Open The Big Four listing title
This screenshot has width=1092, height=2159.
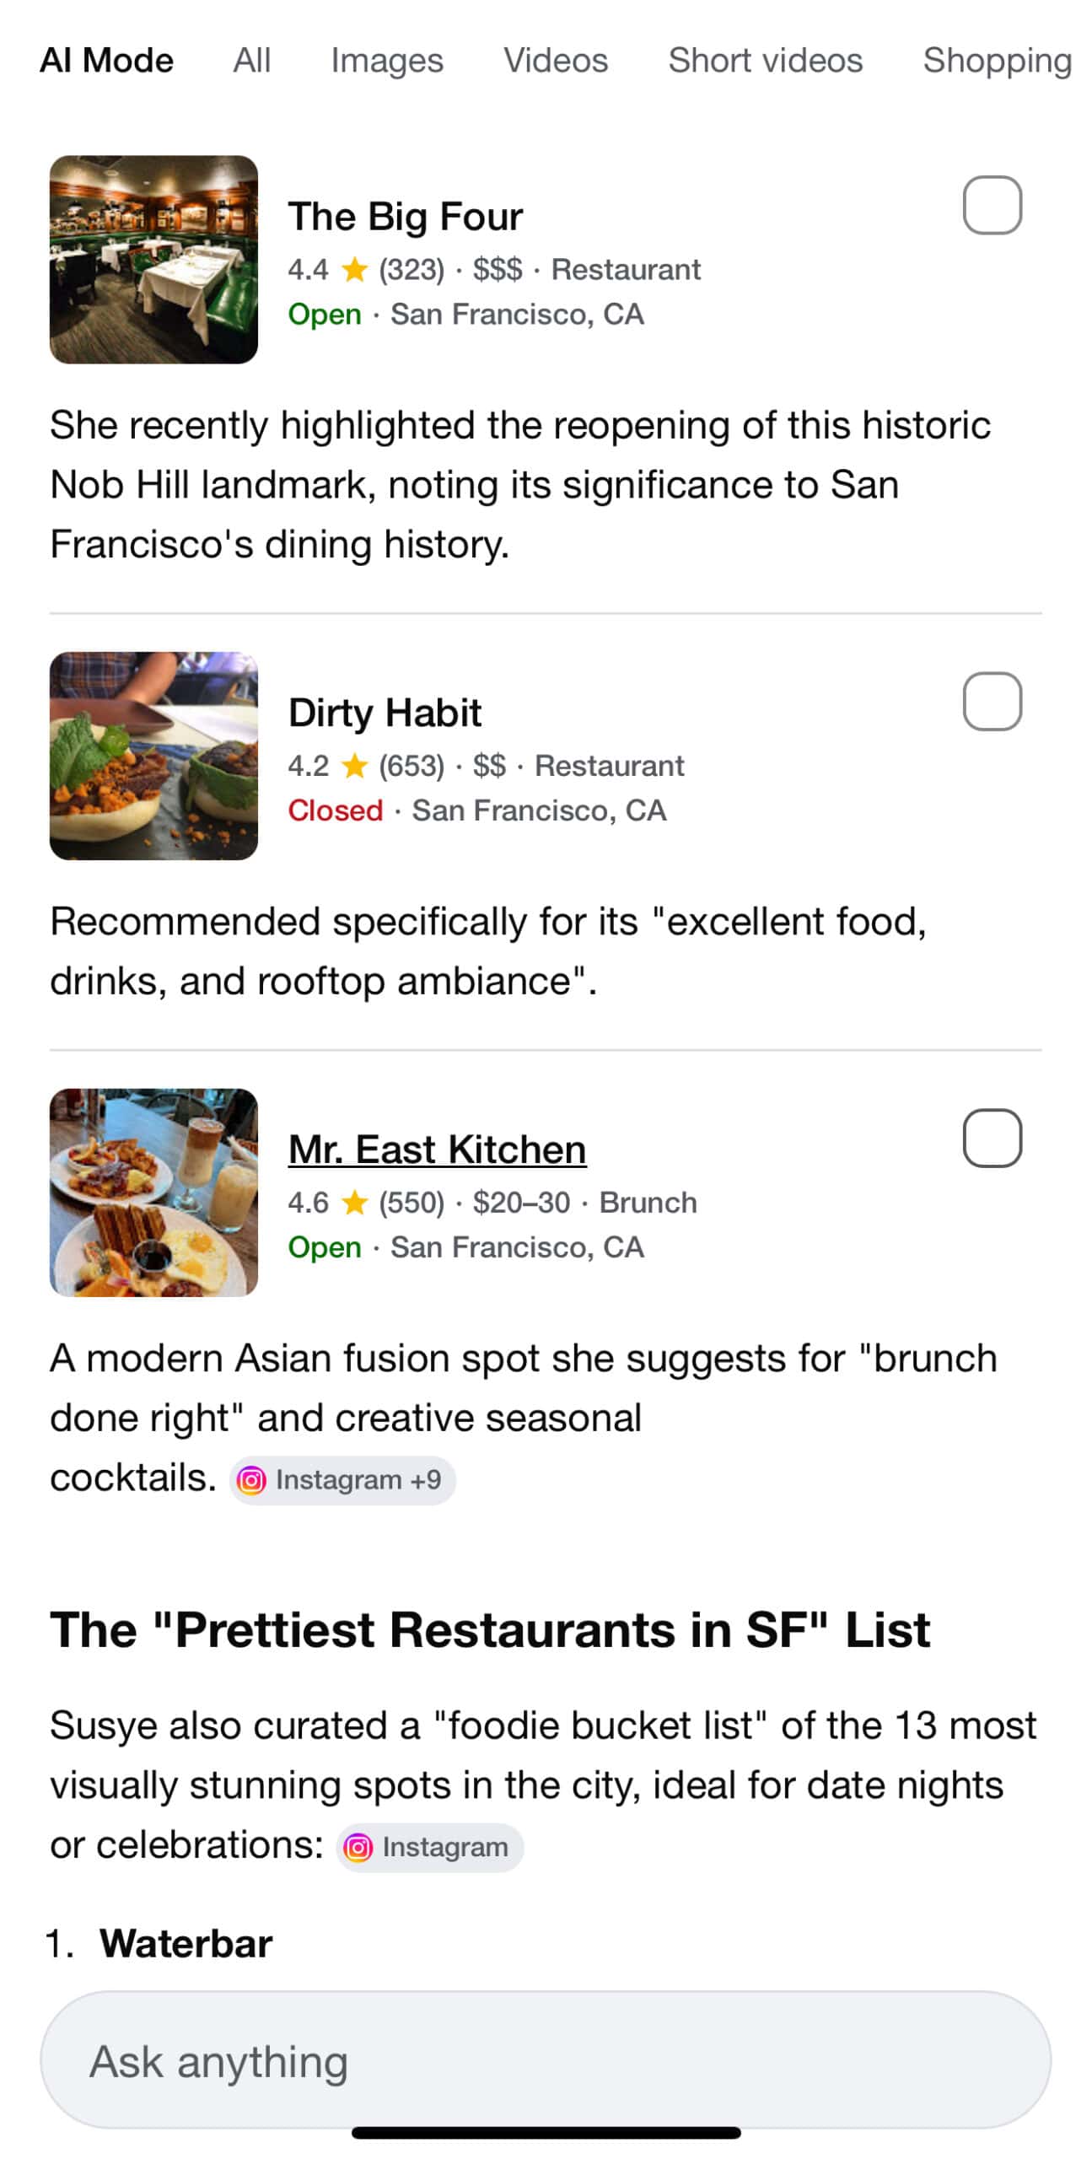406,217
